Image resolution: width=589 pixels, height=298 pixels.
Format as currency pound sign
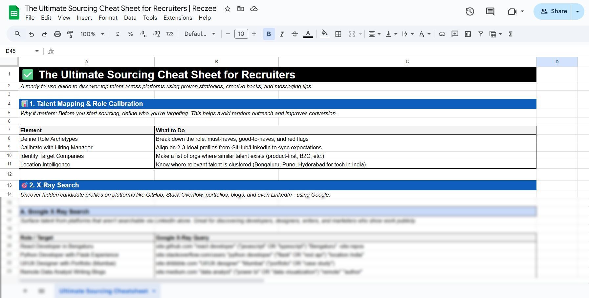pyautogui.click(x=118, y=34)
